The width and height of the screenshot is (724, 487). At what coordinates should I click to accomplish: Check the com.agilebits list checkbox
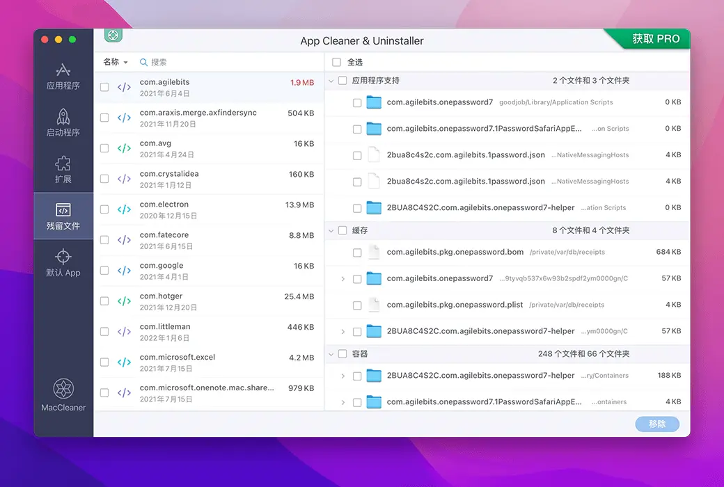coord(104,87)
